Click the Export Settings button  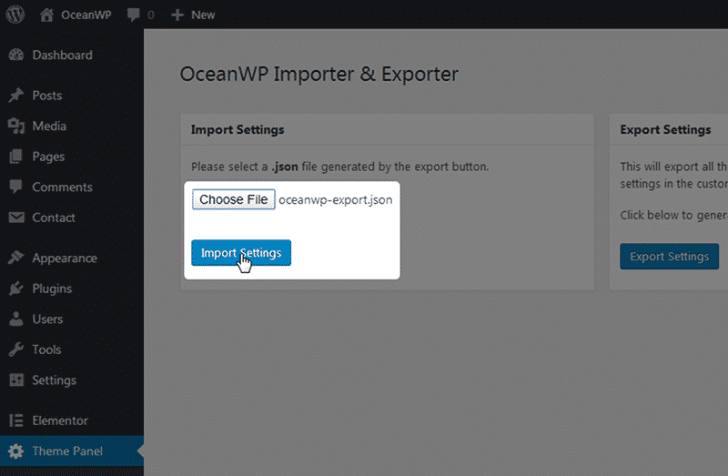pyautogui.click(x=669, y=257)
